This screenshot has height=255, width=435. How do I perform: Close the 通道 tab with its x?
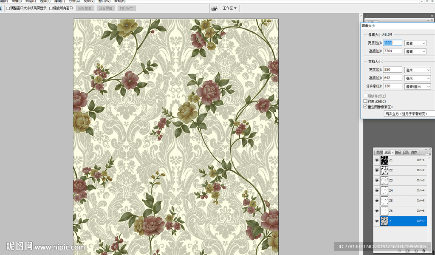point(393,152)
